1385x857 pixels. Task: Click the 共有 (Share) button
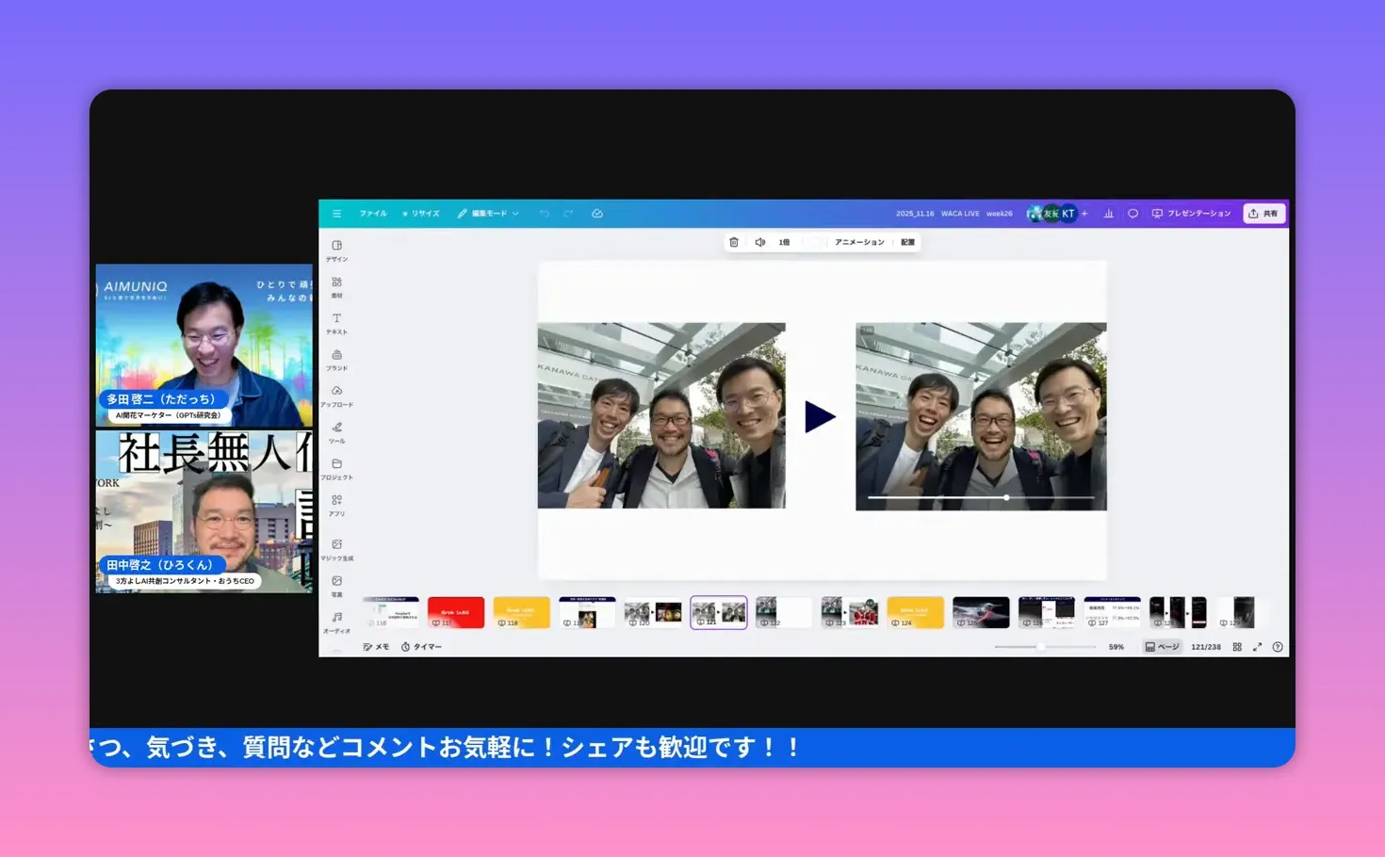pyautogui.click(x=1263, y=213)
